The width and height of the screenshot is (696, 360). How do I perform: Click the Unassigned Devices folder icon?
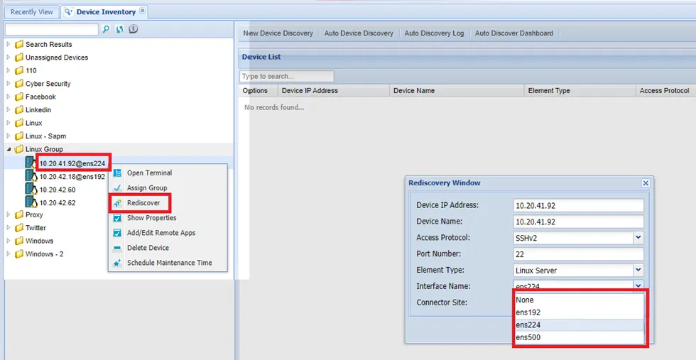(x=18, y=58)
